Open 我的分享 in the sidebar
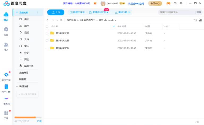Screen dimensions: 204x125 pyautogui.click(x=24, y=73)
